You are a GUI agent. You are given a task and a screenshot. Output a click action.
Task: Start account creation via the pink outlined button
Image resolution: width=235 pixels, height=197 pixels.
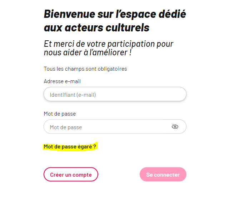71,175
